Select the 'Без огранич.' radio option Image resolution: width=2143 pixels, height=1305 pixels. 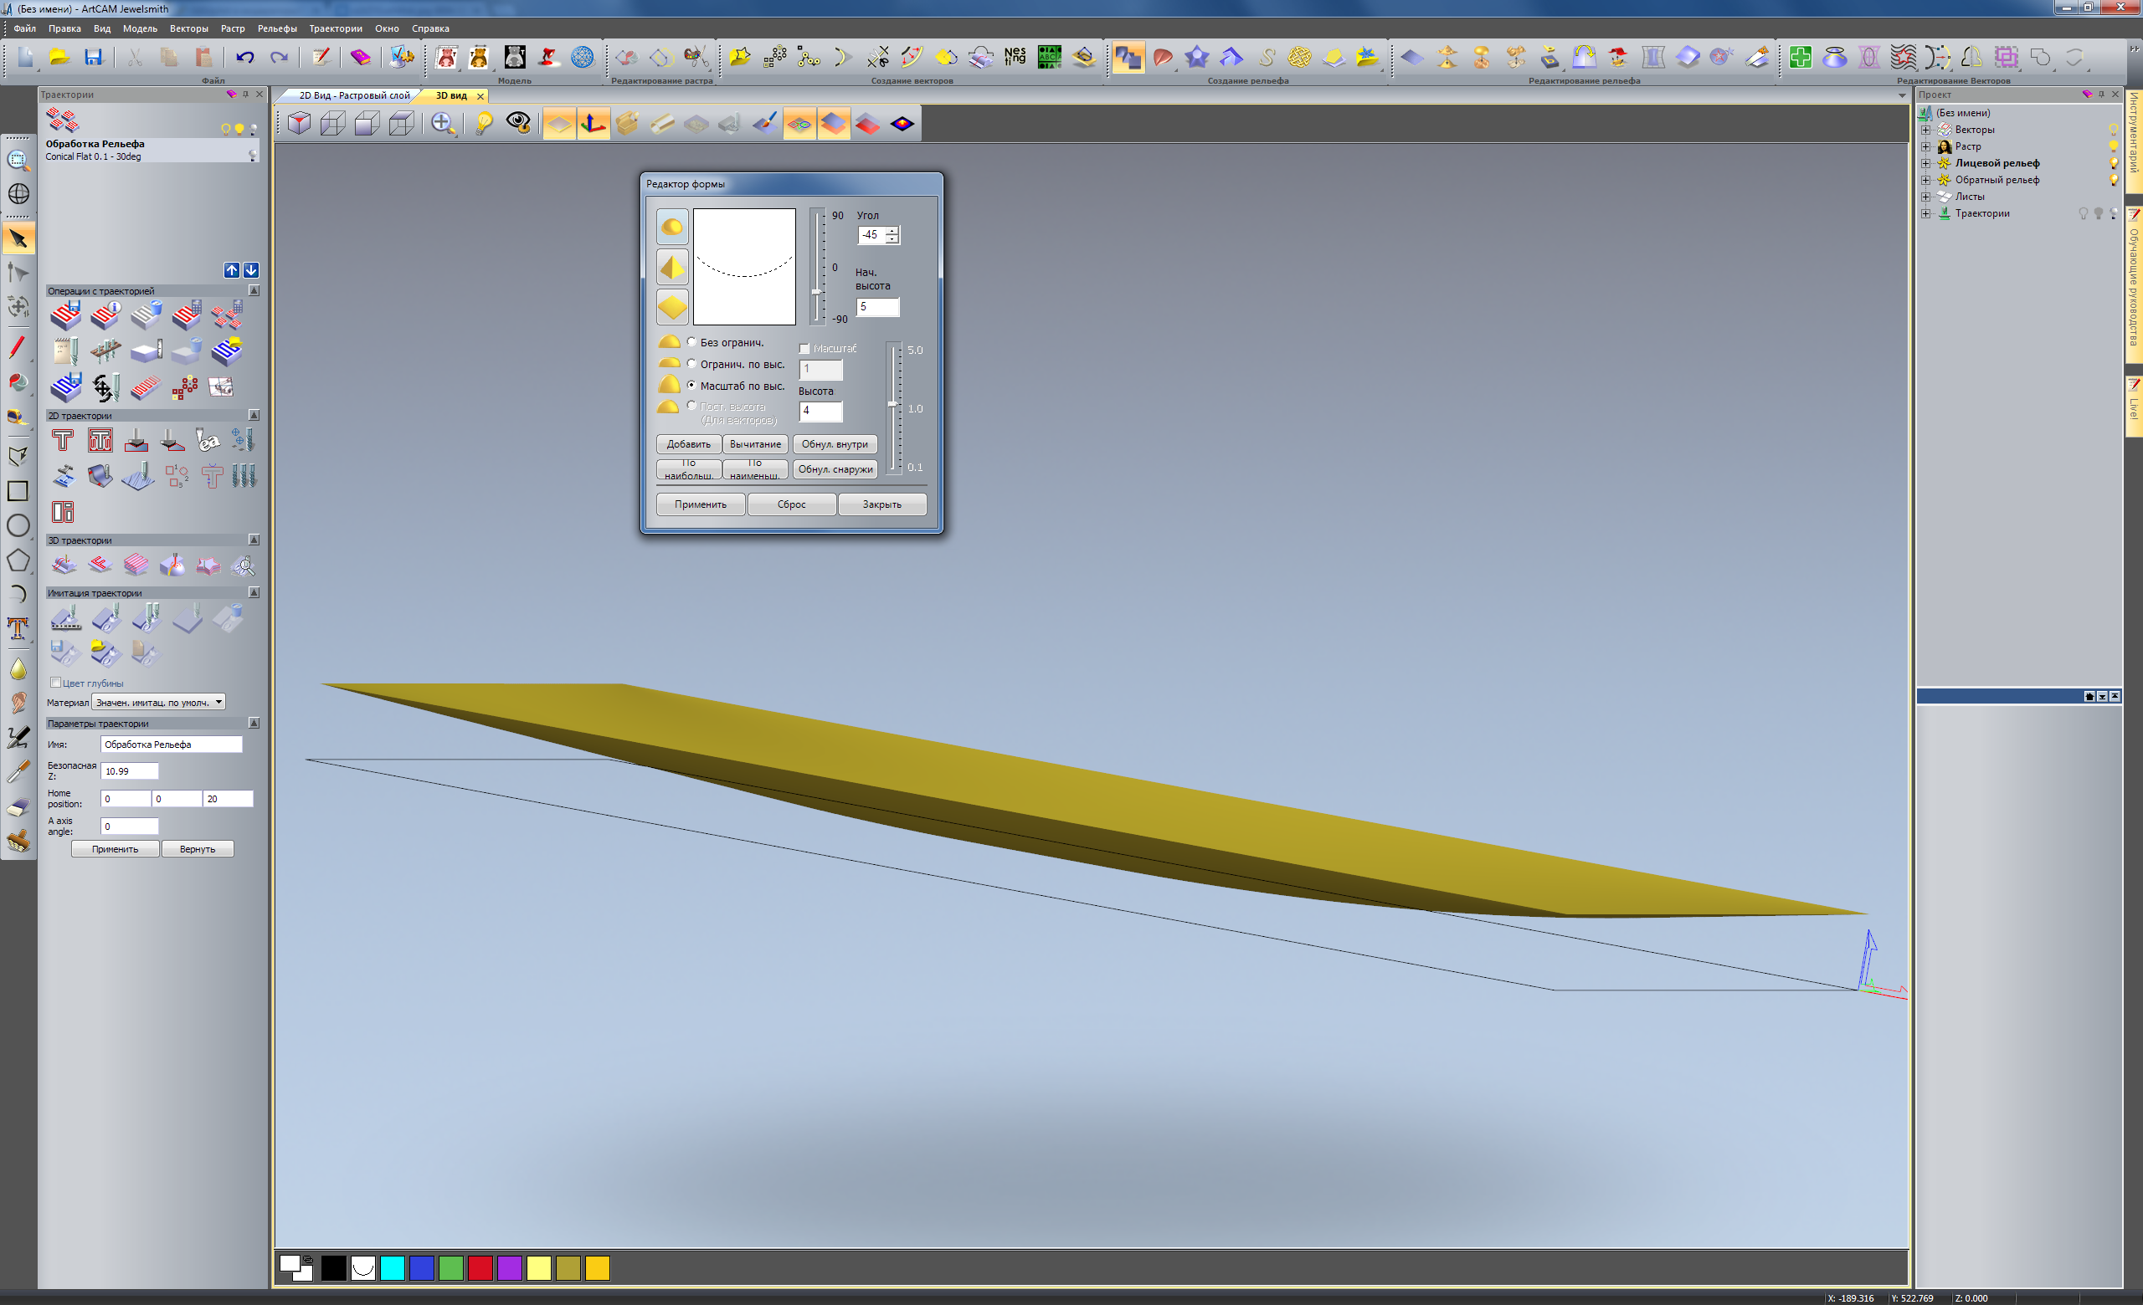pos(692,342)
